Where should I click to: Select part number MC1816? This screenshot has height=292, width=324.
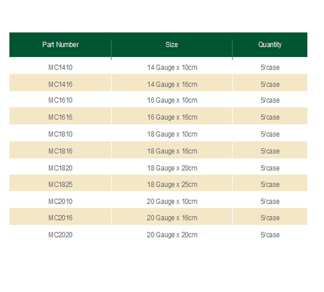pos(61,151)
